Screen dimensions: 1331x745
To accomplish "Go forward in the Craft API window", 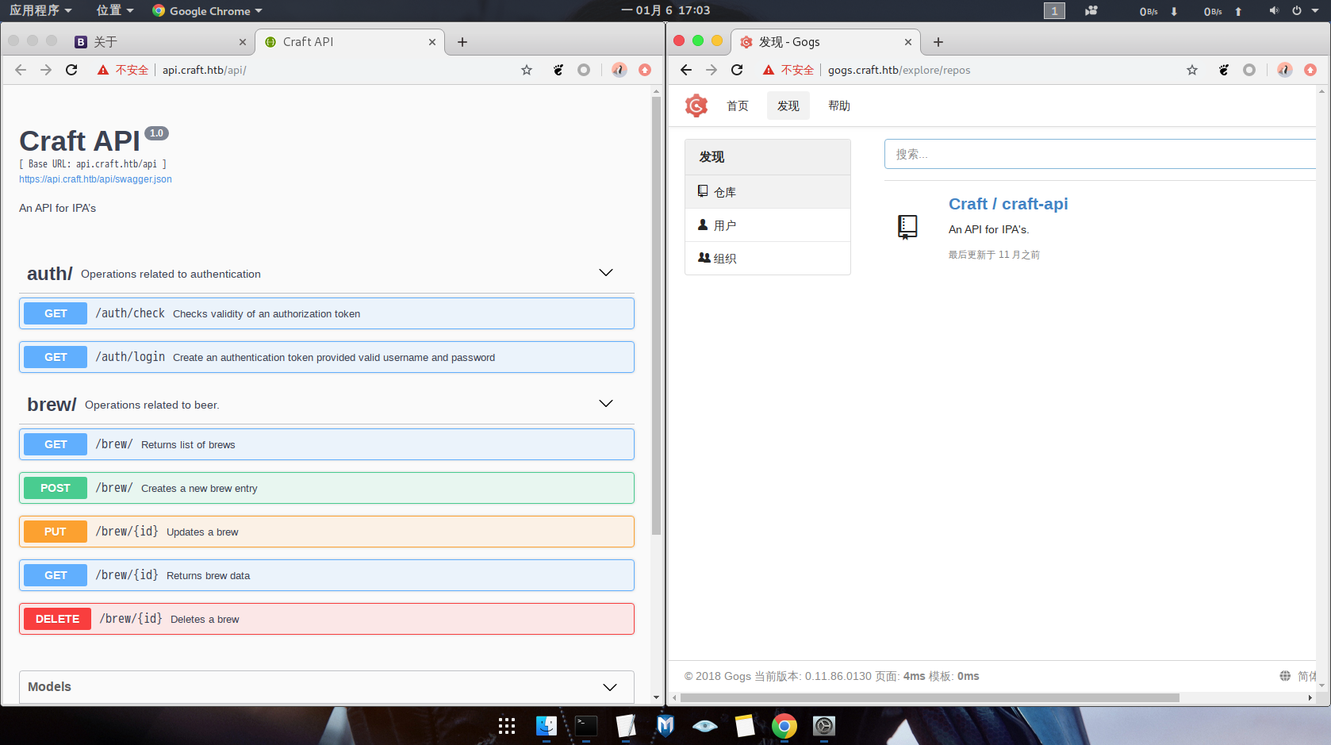I will (x=46, y=70).
